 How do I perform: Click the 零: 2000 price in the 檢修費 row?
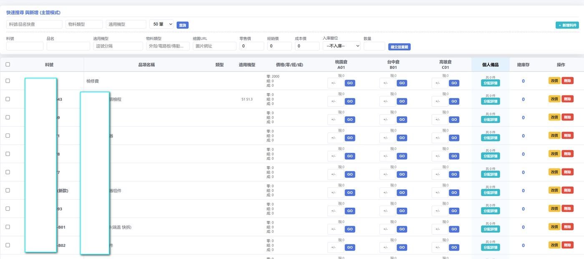[273, 76]
